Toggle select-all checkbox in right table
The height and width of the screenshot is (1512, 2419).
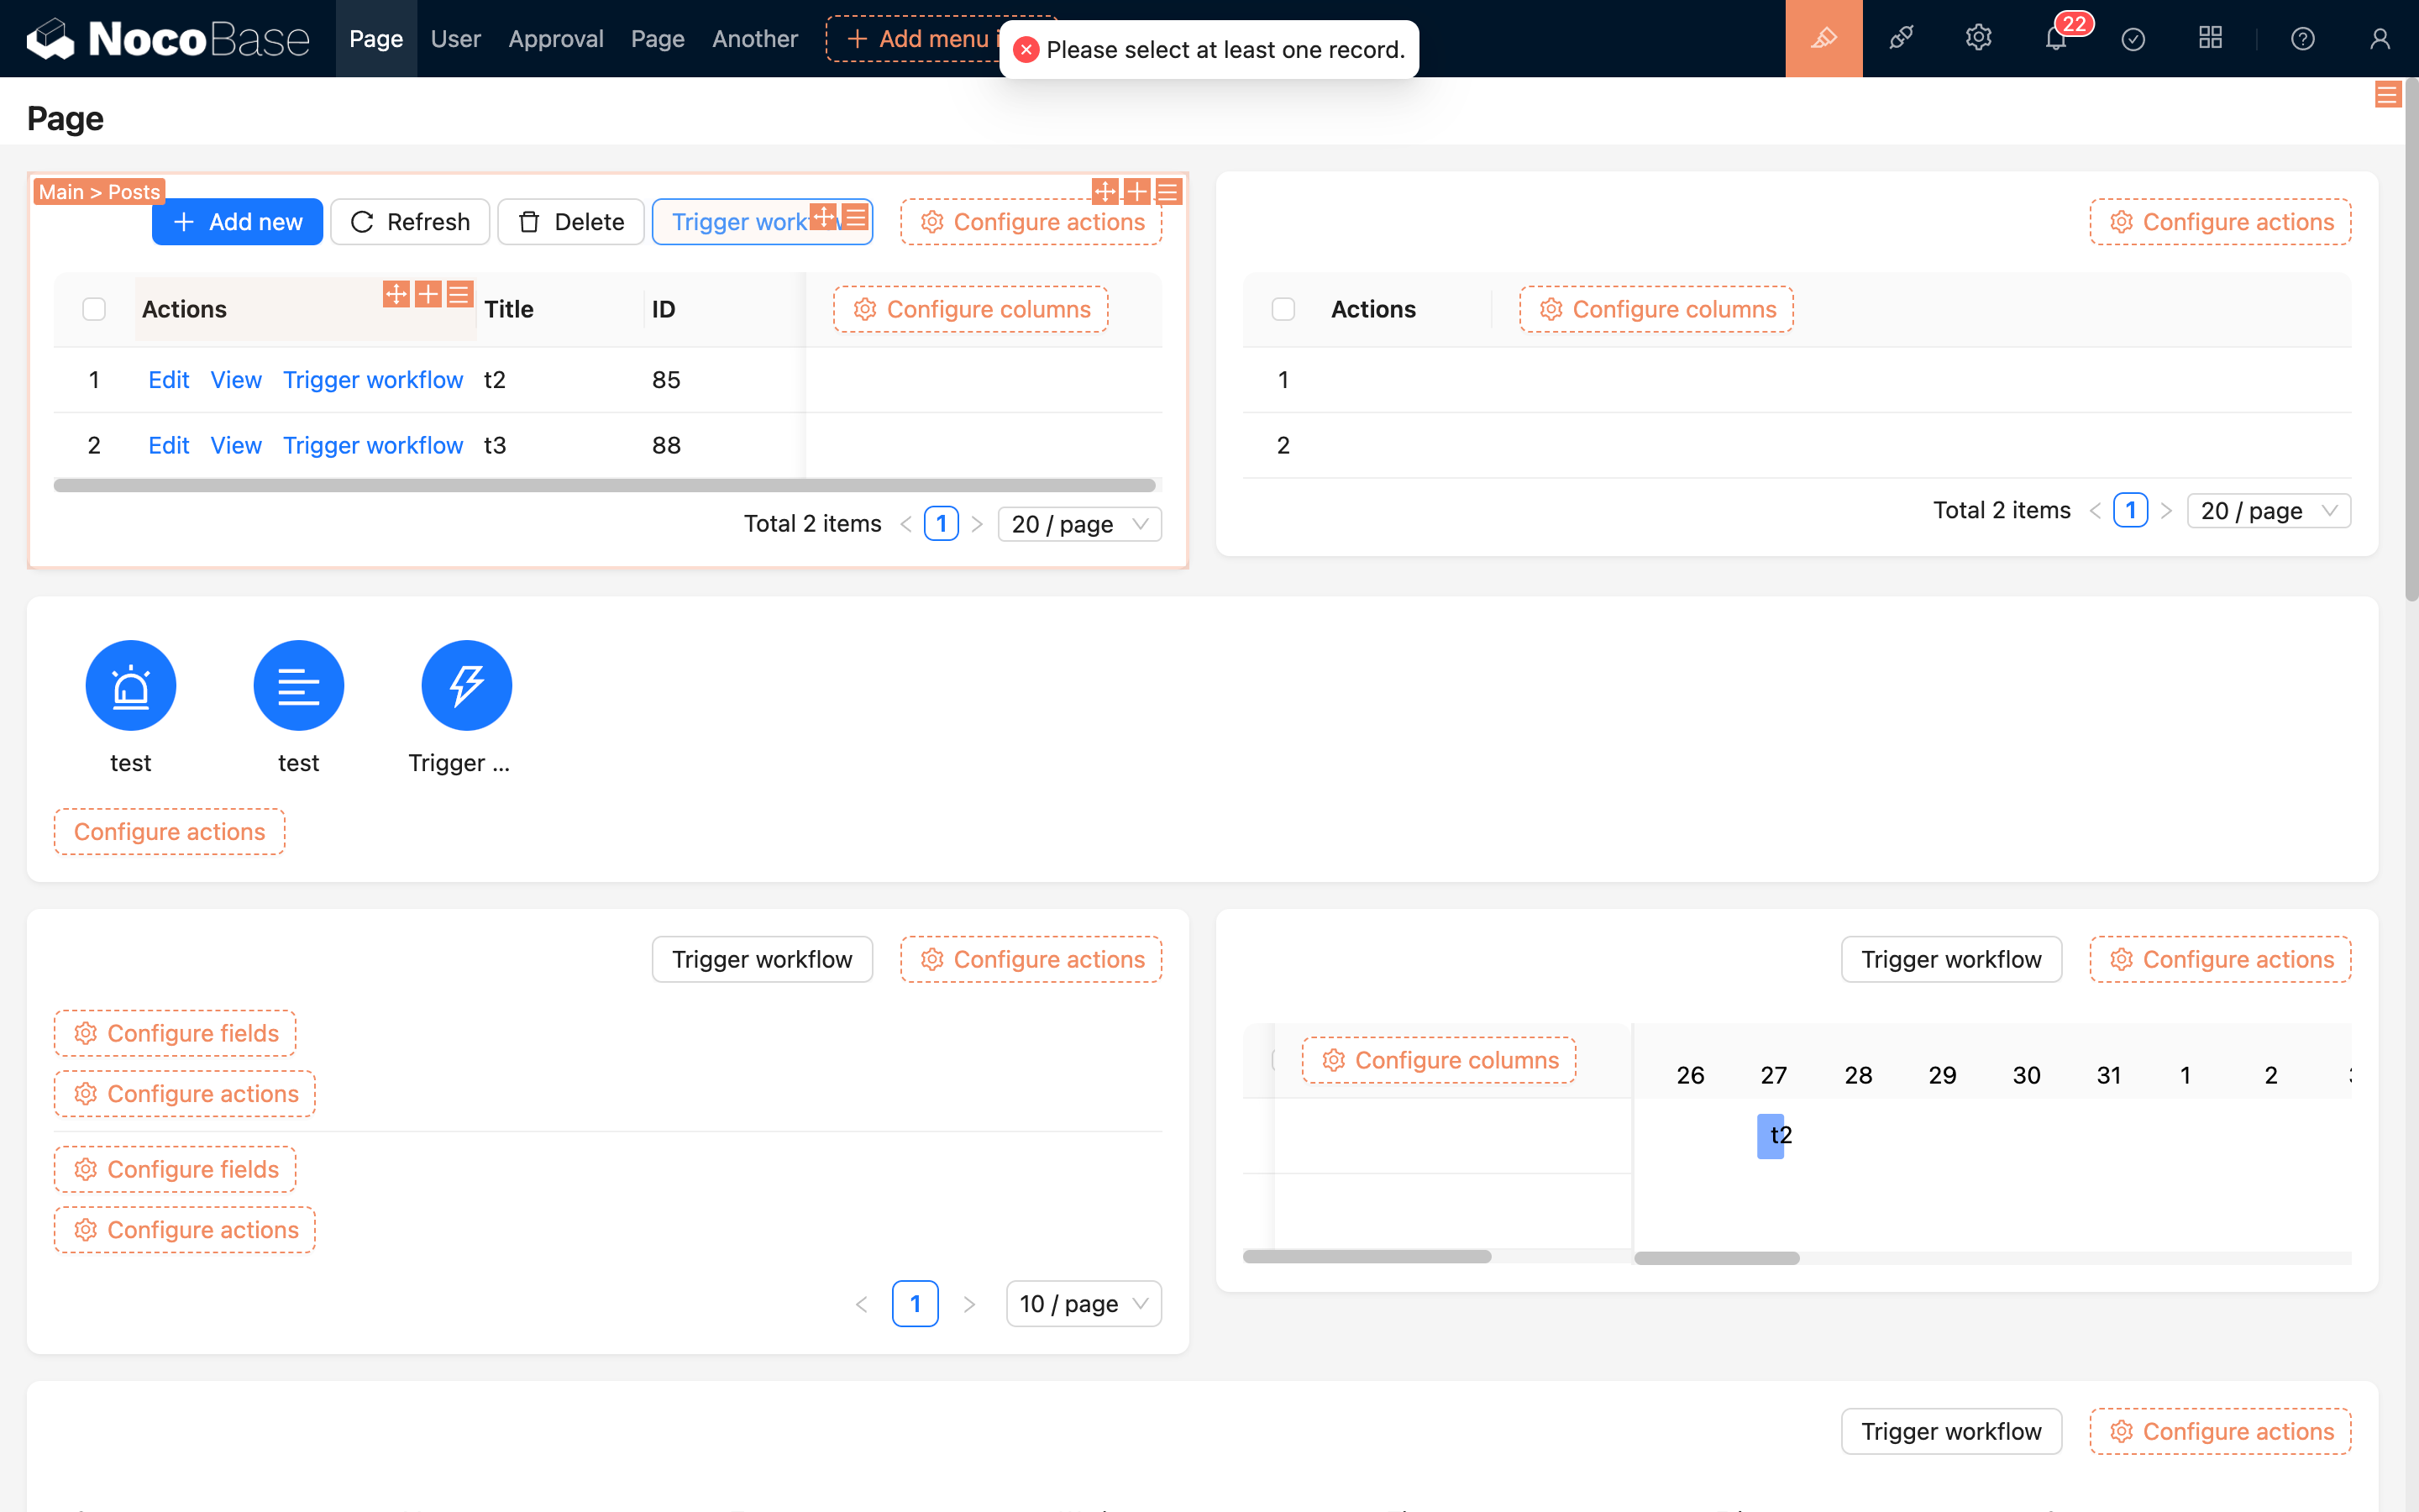1283,309
